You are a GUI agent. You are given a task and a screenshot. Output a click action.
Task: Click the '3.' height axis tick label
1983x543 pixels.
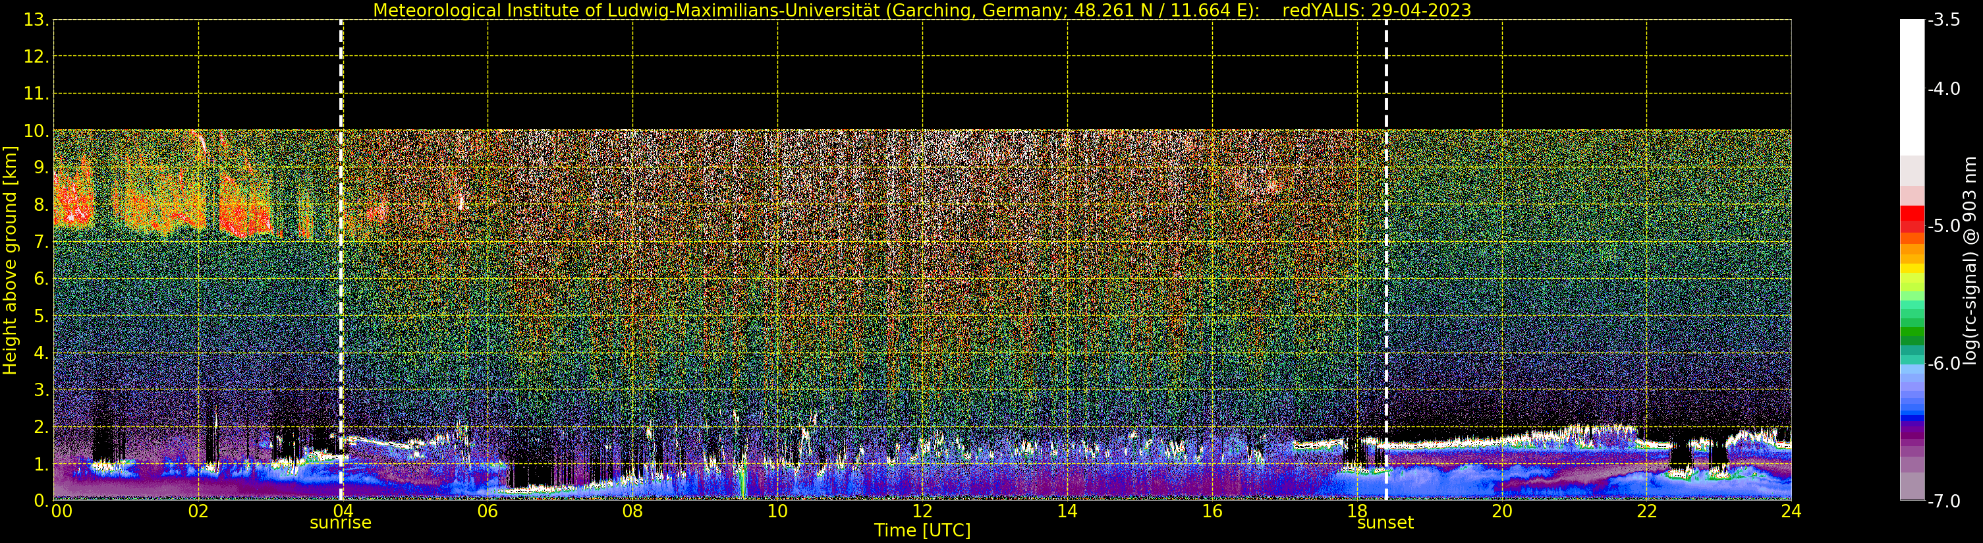point(42,389)
